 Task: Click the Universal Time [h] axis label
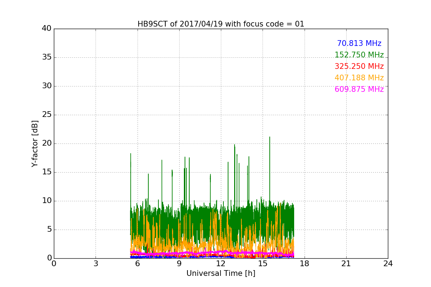pos(221,273)
